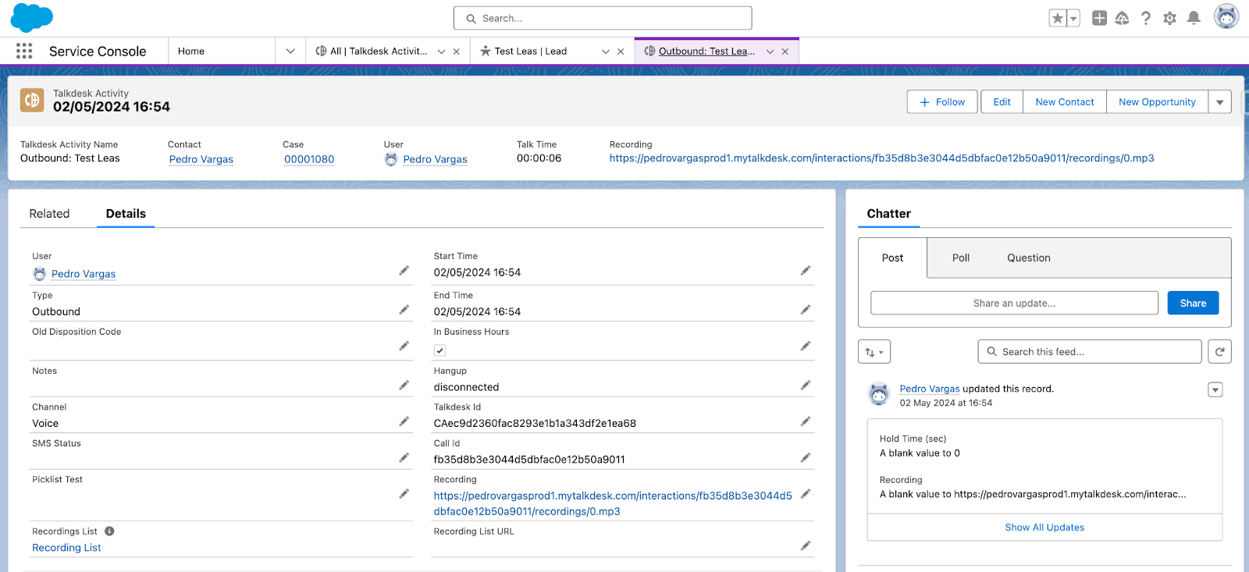The height and width of the screenshot is (572, 1249).
Task: Close the Outbound Test Leas tab
Action: point(785,52)
